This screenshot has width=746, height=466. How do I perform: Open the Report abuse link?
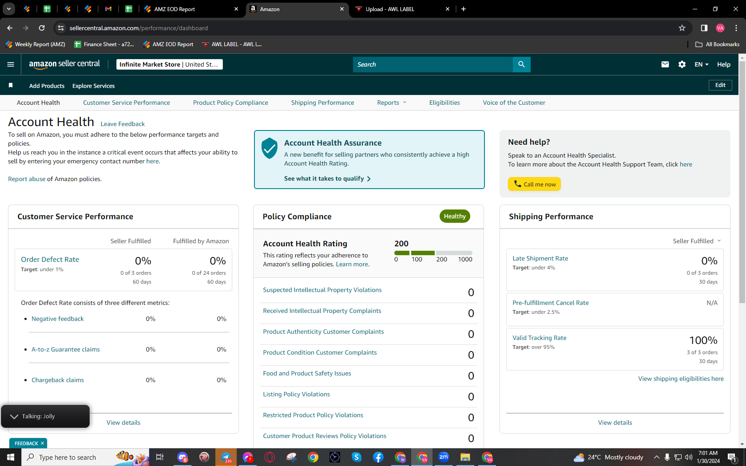point(27,179)
